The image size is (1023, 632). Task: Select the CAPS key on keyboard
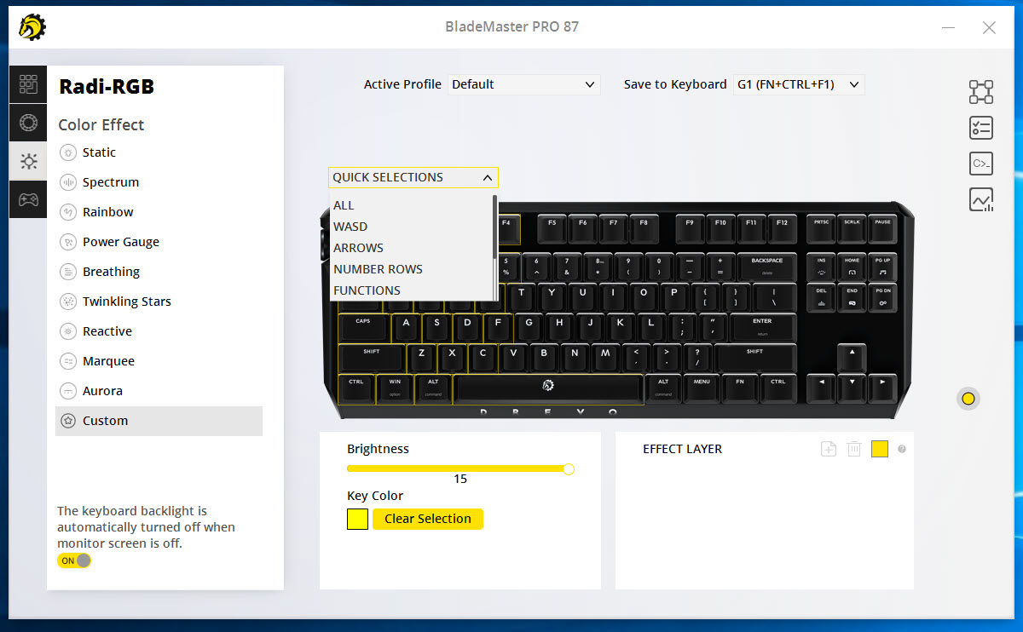[x=364, y=327]
